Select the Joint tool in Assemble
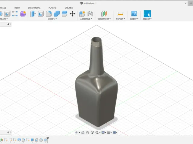Viewport: 193px width, 144px height. 90,14
